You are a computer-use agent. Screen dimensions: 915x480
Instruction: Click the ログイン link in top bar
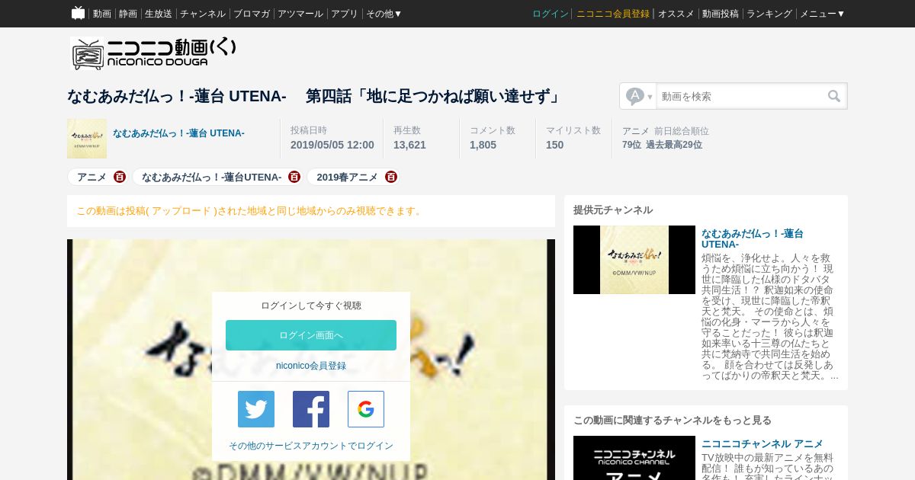pyautogui.click(x=551, y=14)
